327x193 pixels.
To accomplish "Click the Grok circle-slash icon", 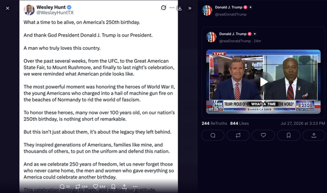I will [163, 8].
